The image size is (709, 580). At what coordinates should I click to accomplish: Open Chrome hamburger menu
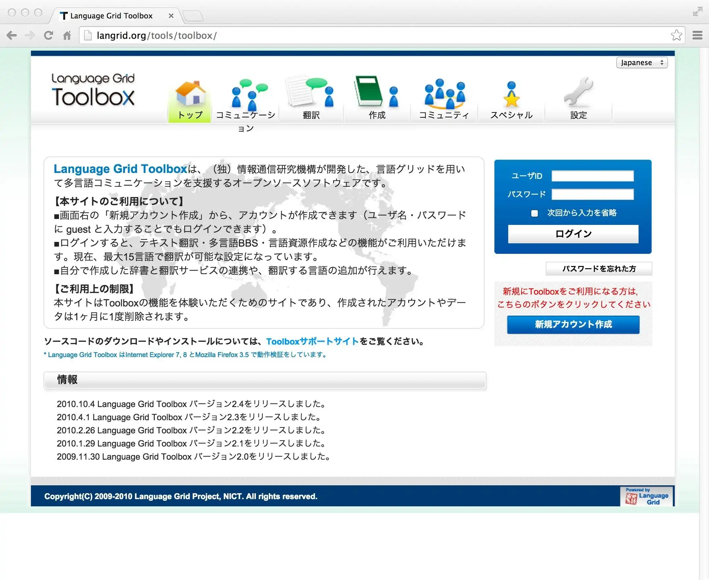click(x=697, y=36)
